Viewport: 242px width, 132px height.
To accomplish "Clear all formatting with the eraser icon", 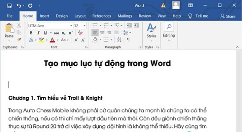I will coord(80,33).
